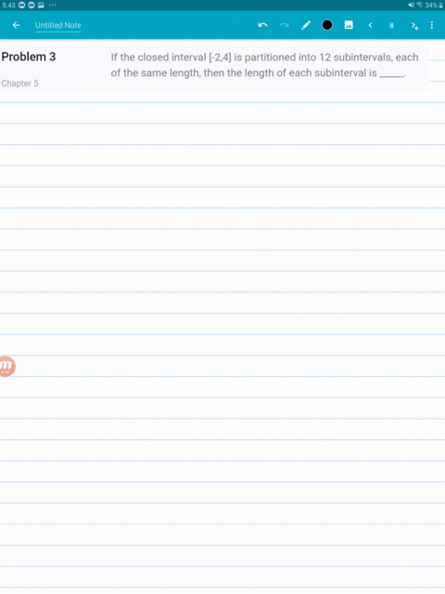Open the gallery notification icon in status bar

click(41, 6)
